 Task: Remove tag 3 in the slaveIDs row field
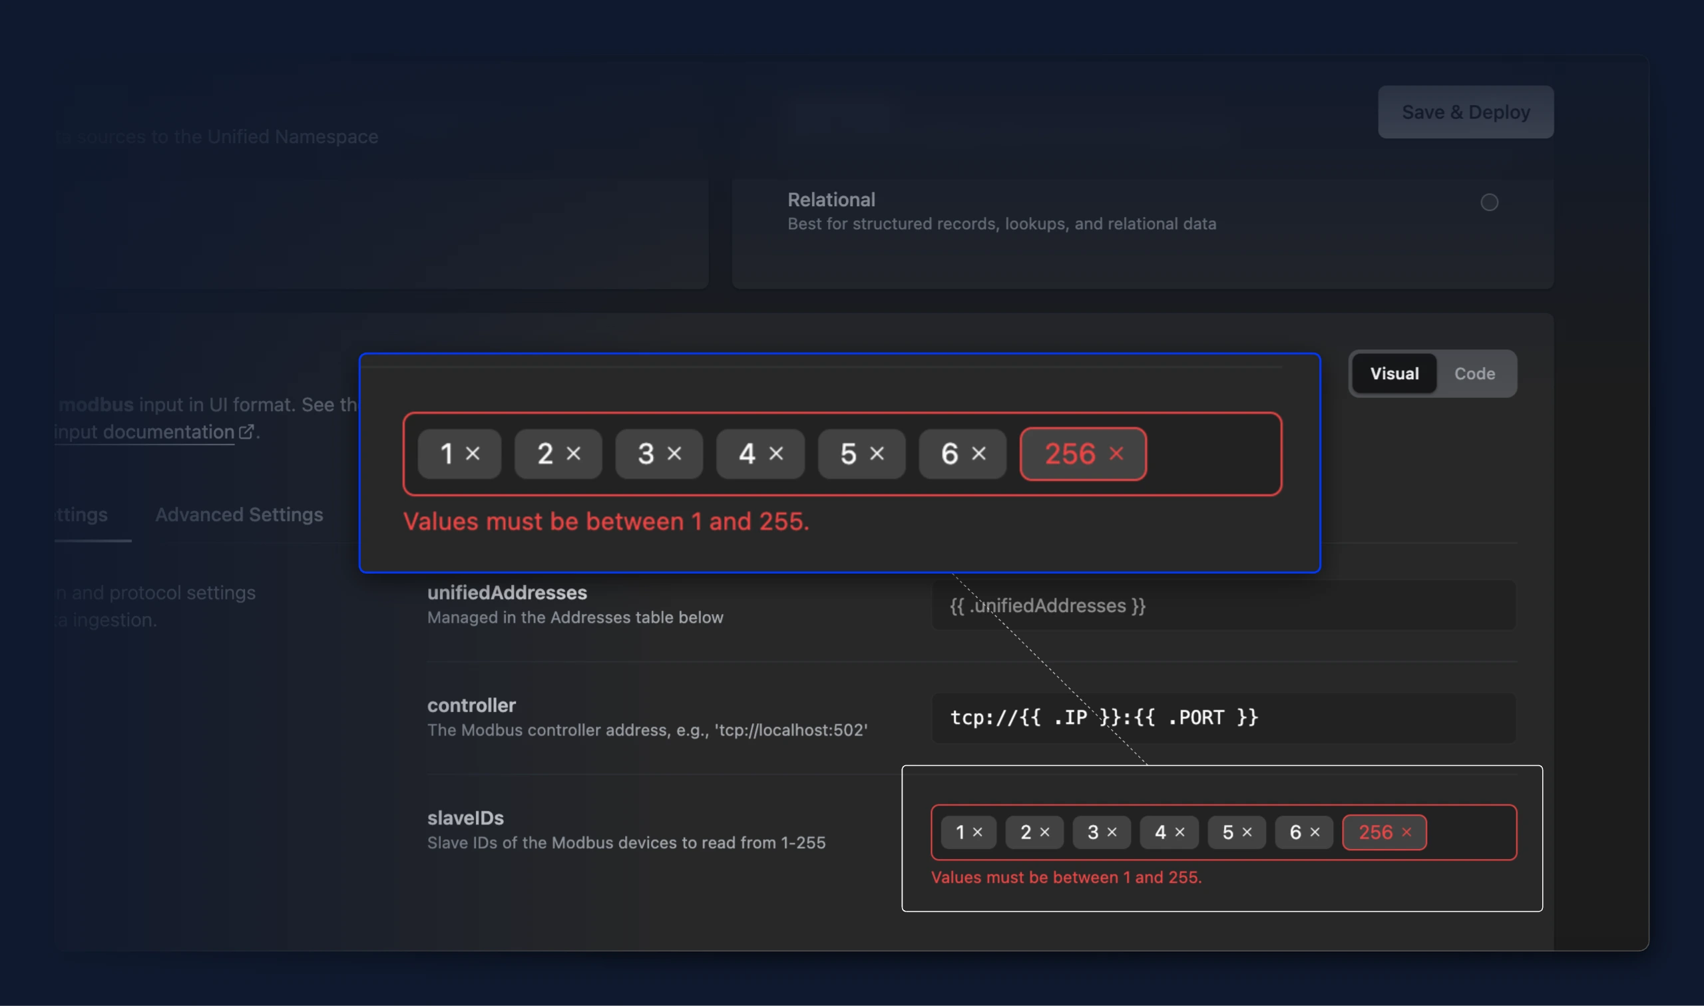coord(1112,832)
